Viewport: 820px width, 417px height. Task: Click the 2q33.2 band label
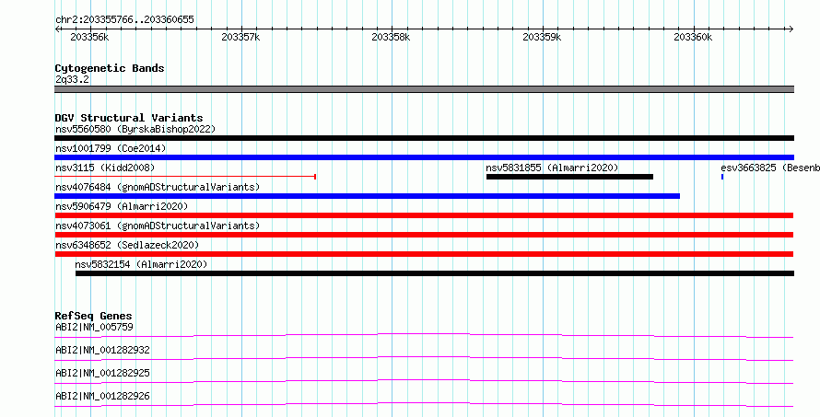click(x=72, y=79)
